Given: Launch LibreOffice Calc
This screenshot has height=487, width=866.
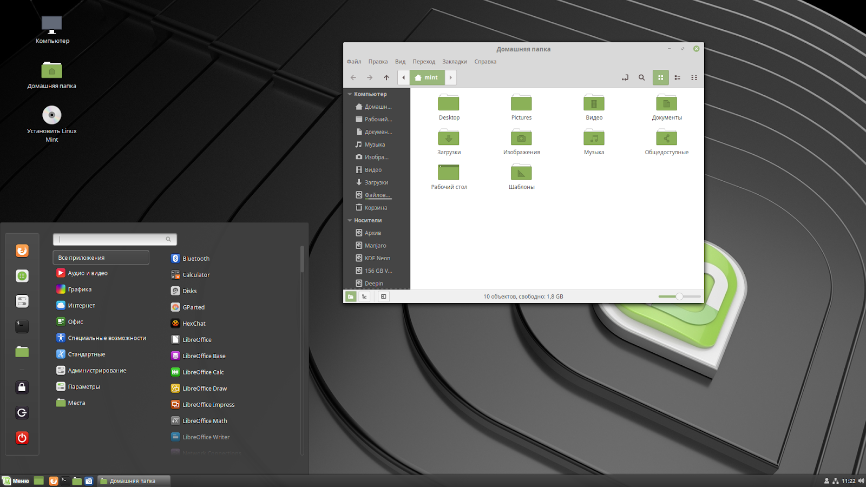Looking at the screenshot, I should 202,372.
